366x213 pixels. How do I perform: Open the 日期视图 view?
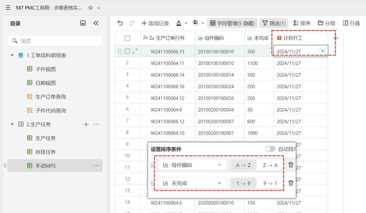[45, 83]
